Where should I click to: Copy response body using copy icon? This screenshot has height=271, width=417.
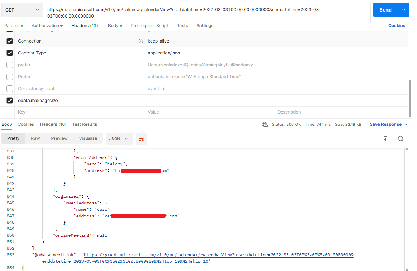tap(386, 139)
